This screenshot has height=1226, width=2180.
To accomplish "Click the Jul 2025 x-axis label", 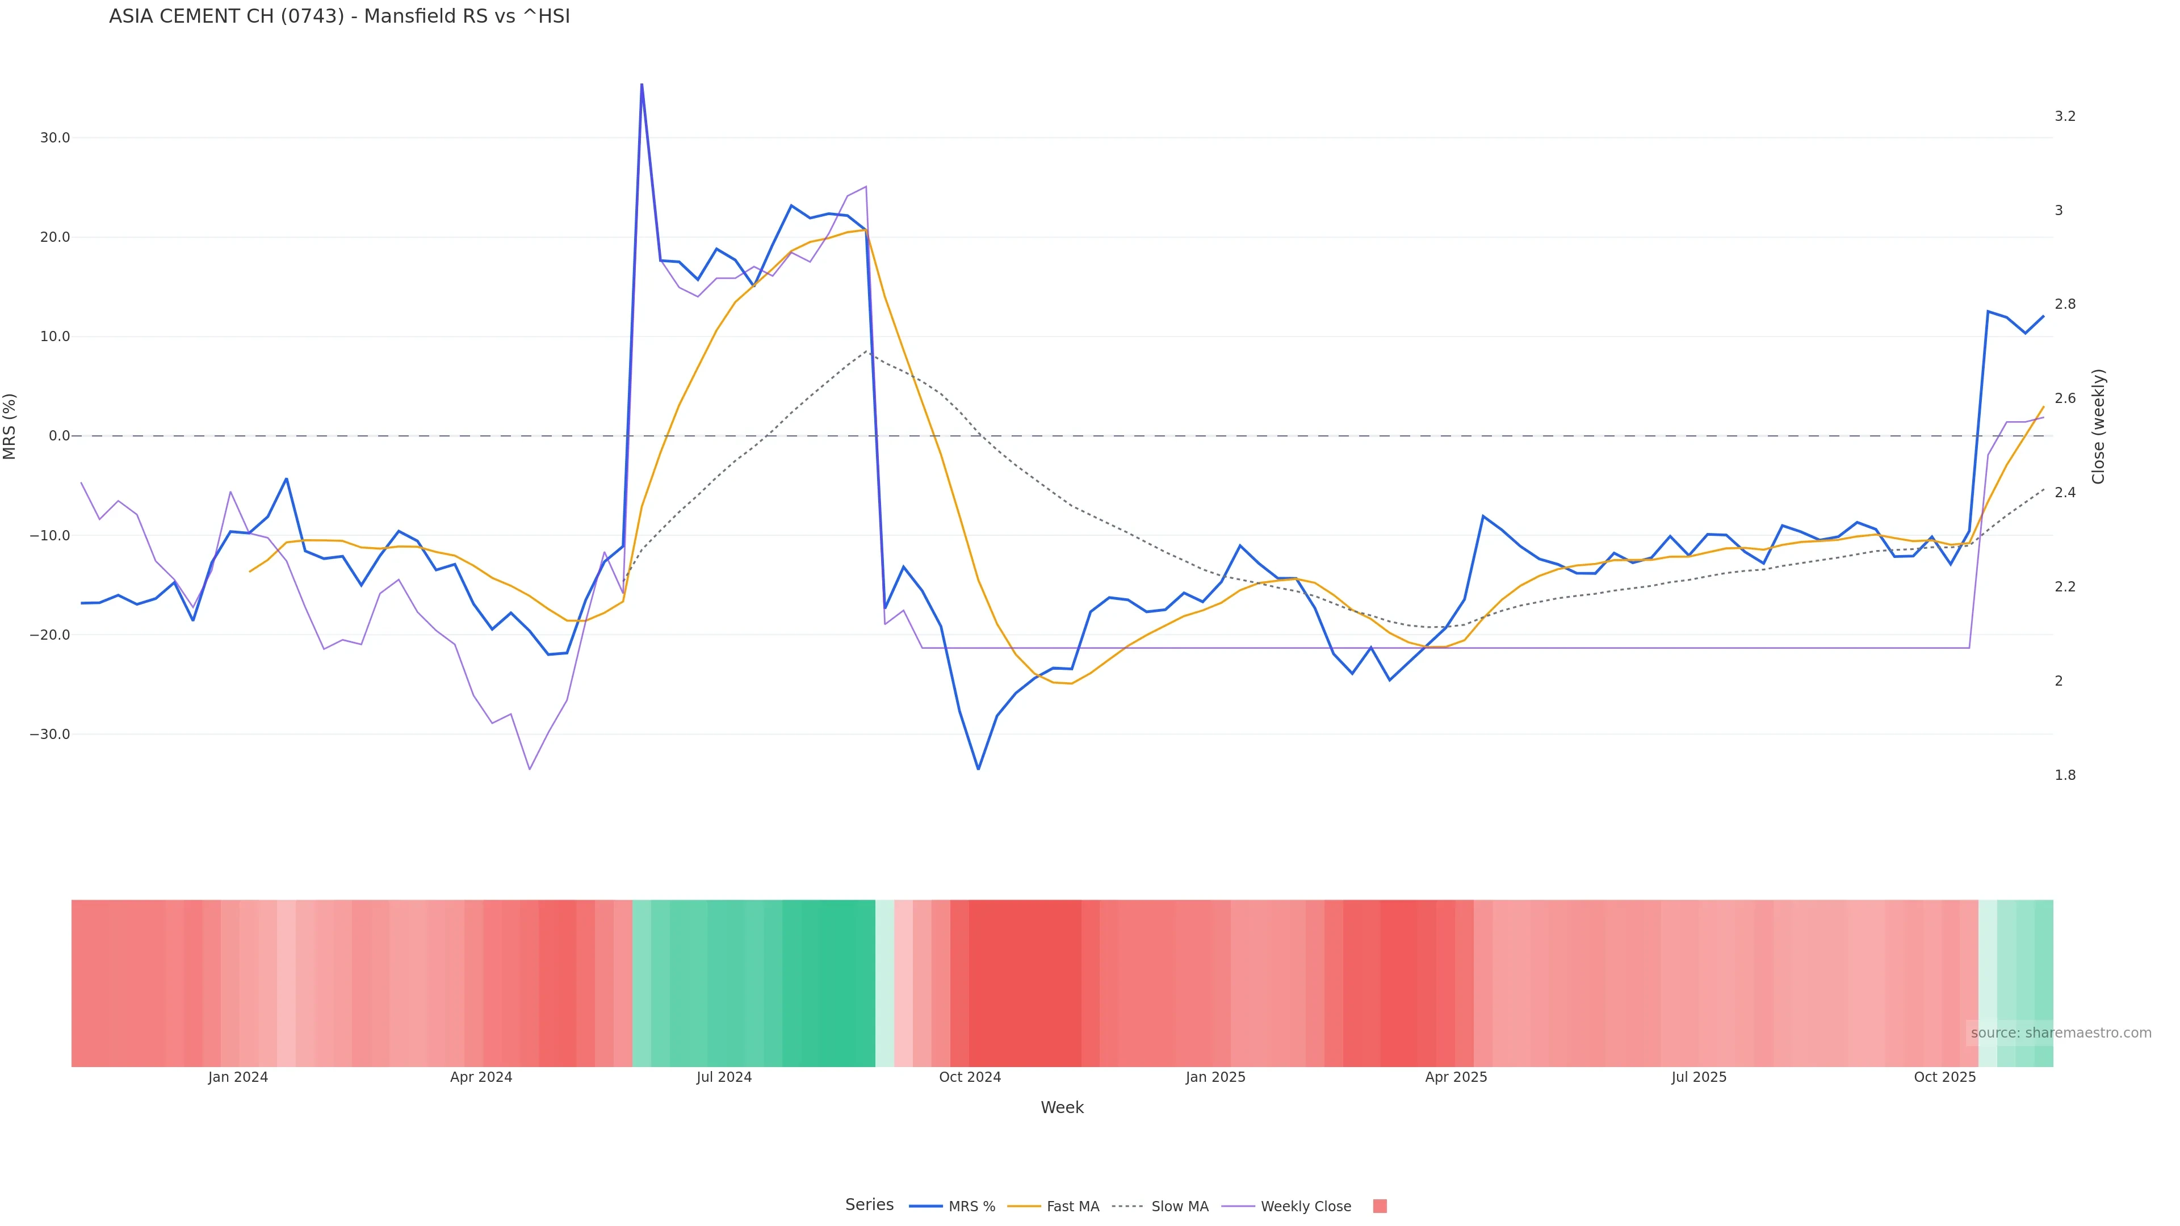I will pos(1699,1077).
